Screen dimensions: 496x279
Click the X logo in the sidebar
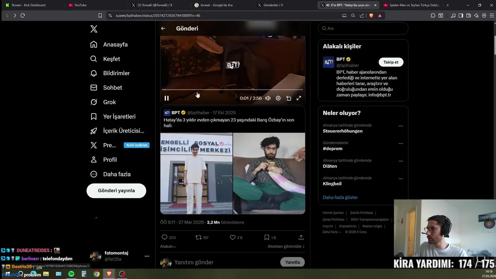click(x=94, y=29)
